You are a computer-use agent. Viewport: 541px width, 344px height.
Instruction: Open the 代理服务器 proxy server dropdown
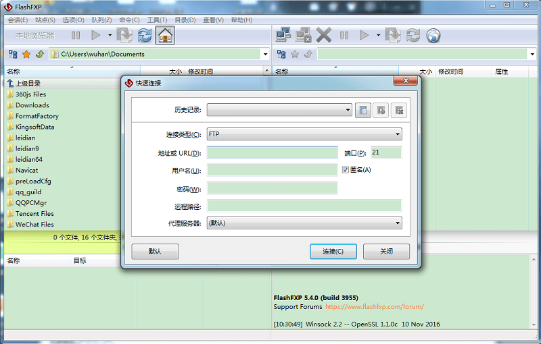397,223
